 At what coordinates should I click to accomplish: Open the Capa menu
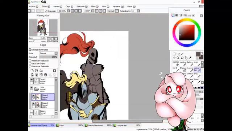click(69, 7)
